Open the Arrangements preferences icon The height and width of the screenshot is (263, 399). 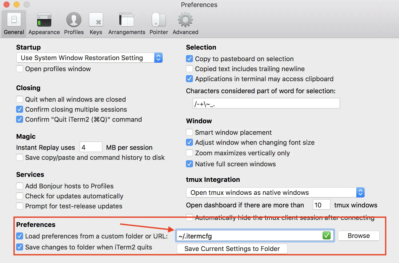pyautogui.click(x=127, y=20)
